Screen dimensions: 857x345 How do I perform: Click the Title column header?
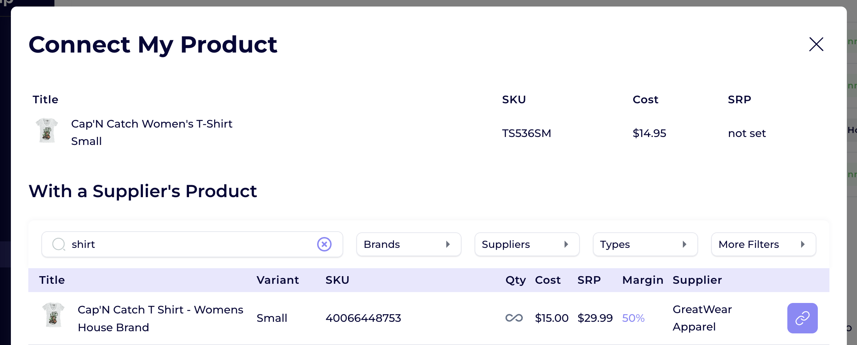[52, 280]
